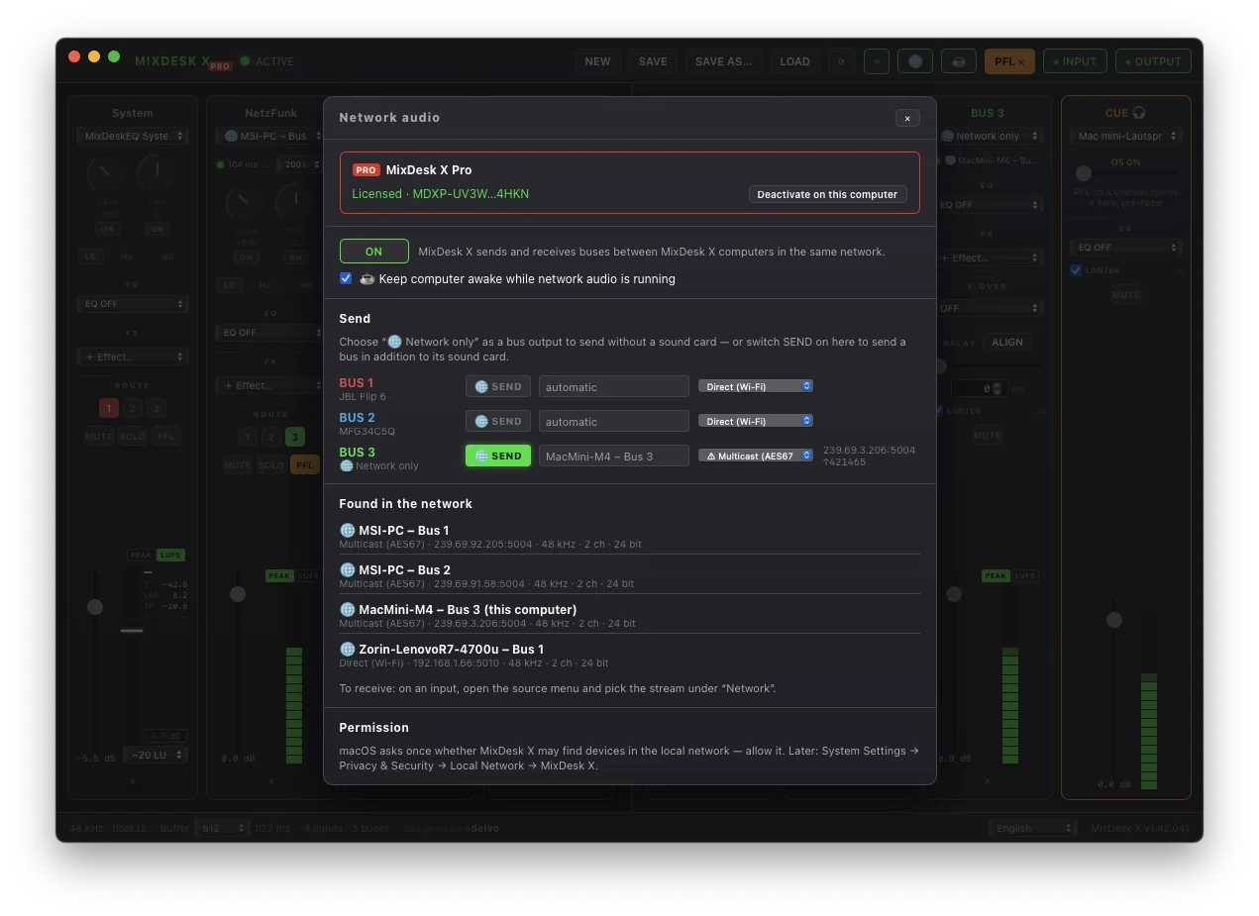This screenshot has width=1259, height=916.
Task: Click SAVE in the top toolbar
Action: (653, 61)
